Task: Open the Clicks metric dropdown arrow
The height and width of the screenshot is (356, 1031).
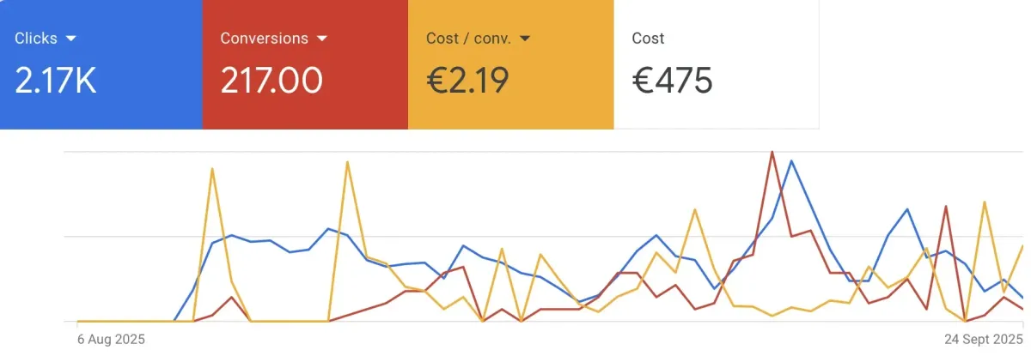Action: (71, 39)
